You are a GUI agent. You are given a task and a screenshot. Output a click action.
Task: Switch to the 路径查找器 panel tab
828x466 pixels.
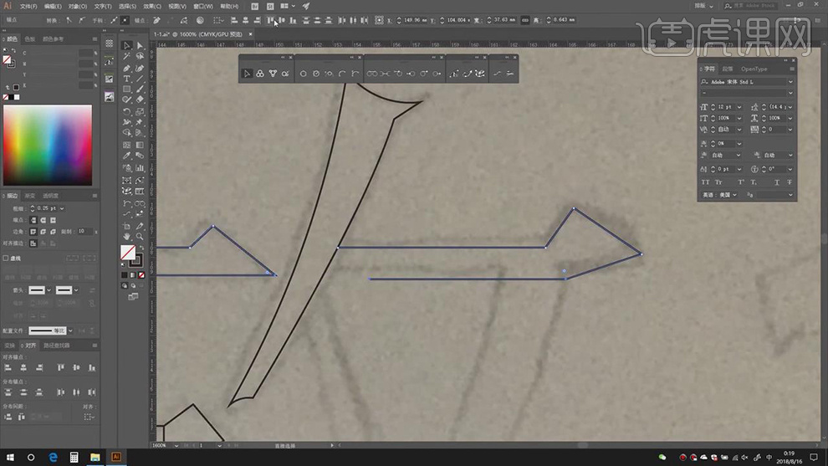[56, 345]
